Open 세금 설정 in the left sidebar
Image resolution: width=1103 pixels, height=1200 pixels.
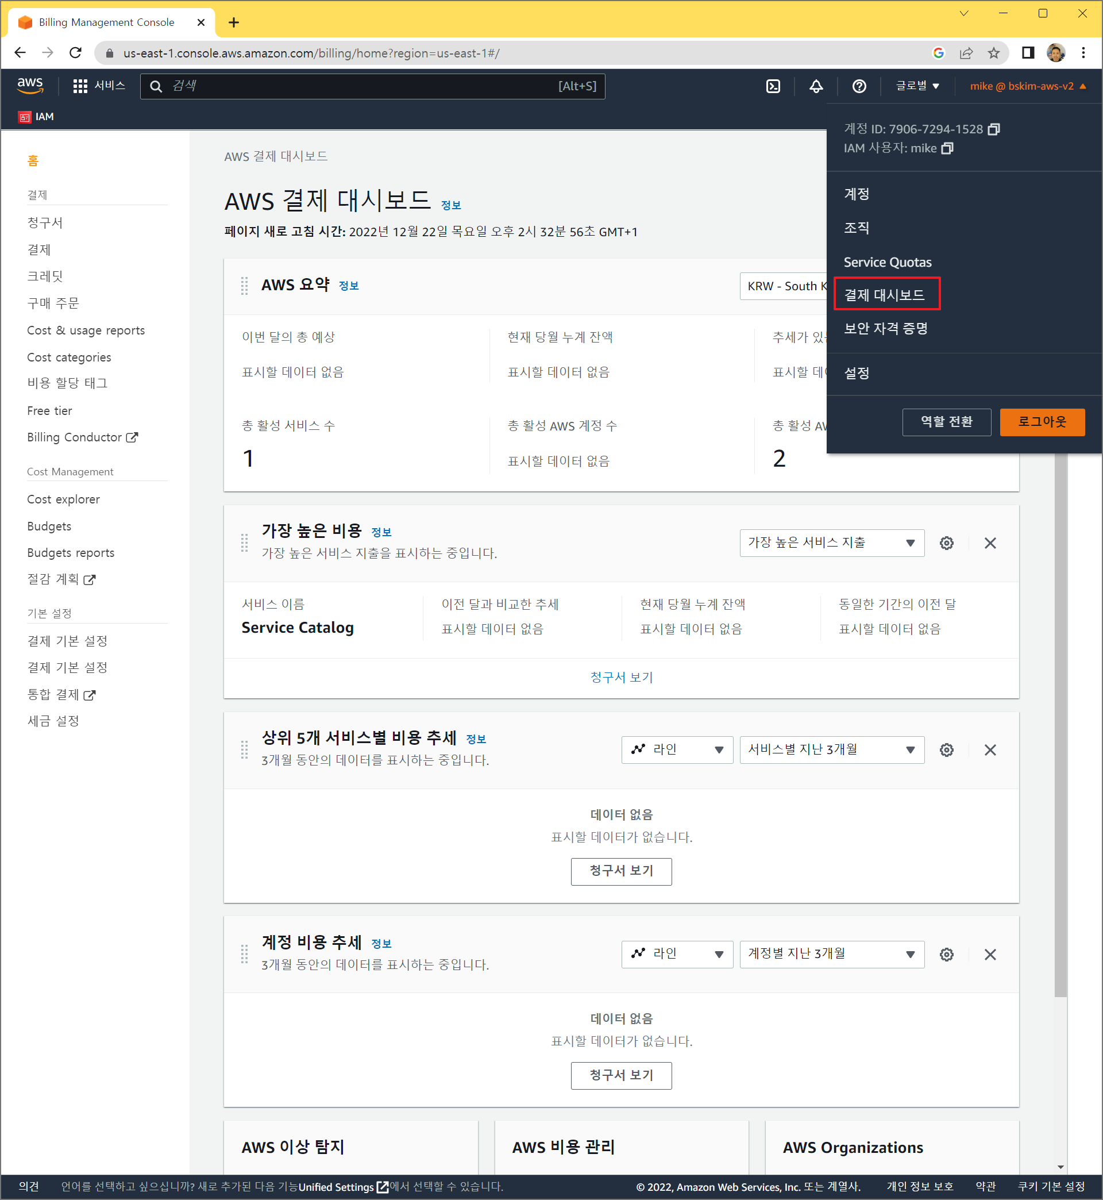pyautogui.click(x=52, y=721)
